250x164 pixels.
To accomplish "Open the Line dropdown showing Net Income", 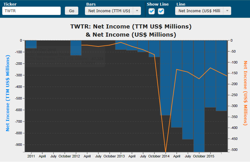I will pyautogui.click(x=203, y=11).
